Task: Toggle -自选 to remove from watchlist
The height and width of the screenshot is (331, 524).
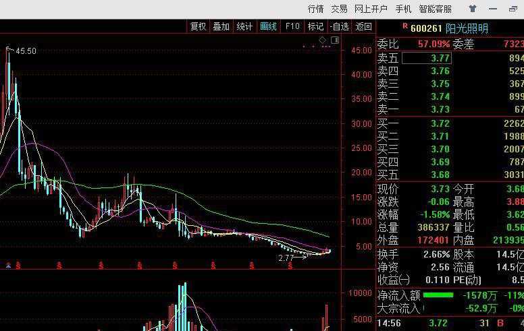Action: 339,26
